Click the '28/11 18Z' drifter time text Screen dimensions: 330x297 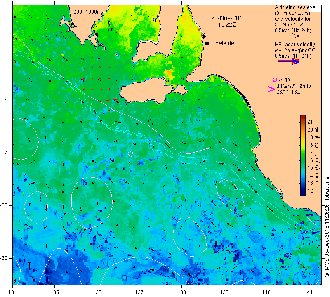coord(288,92)
